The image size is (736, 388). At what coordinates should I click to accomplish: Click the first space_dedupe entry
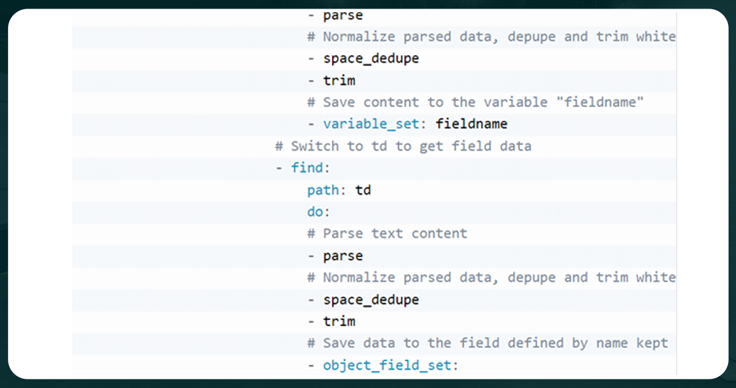click(x=370, y=58)
